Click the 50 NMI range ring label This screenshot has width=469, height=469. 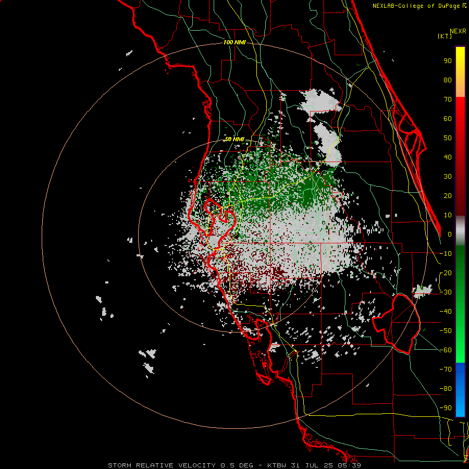234,139
